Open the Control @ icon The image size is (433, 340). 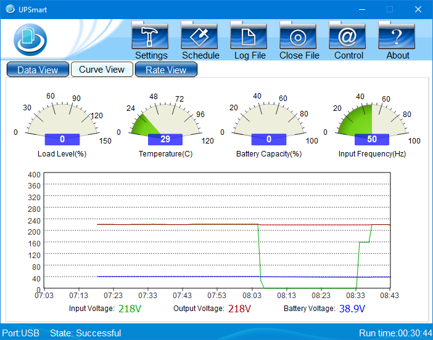pyautogui.click(x=347, y=35)
